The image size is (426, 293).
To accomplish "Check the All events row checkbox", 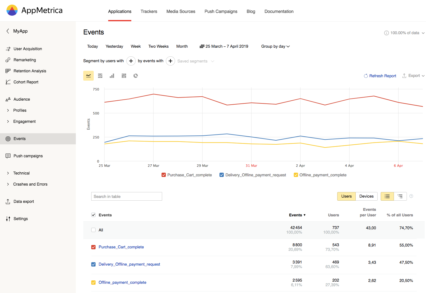I will click(x=93, y=230).
